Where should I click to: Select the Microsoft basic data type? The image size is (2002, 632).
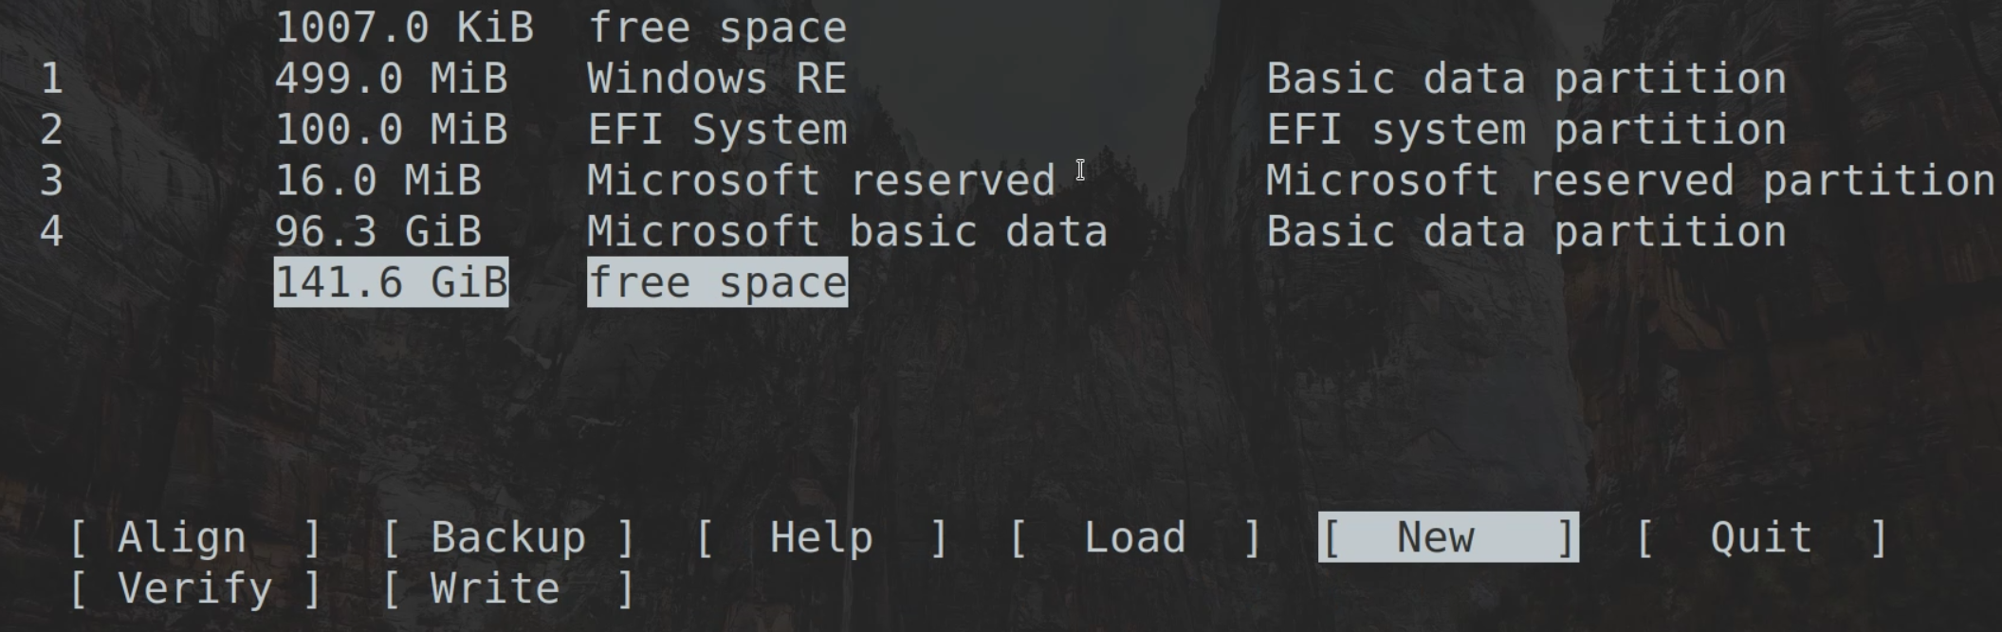coord(847,232)
